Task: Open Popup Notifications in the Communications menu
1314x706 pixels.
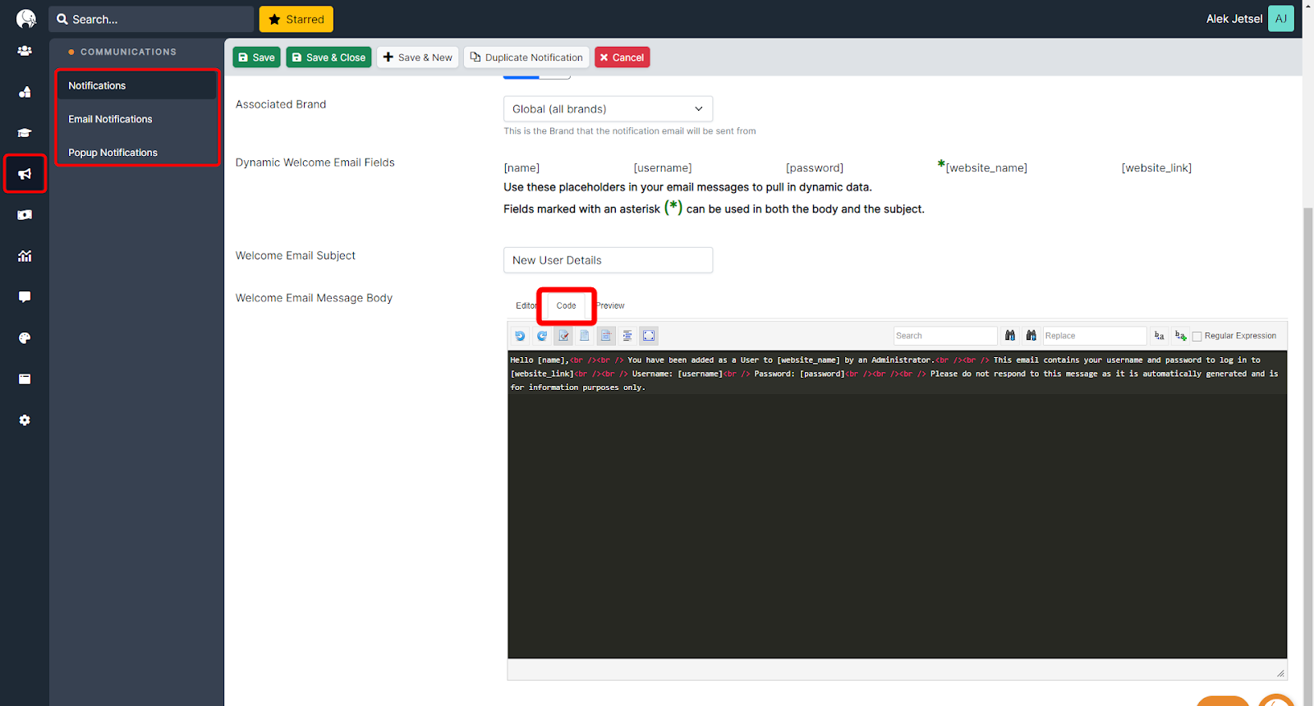Action: click(x=136, y=153)
